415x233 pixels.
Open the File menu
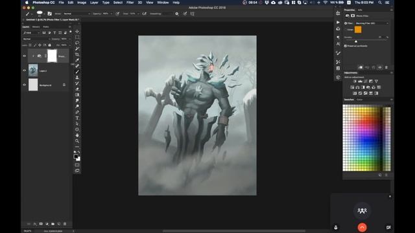click(x=61, y=3)
